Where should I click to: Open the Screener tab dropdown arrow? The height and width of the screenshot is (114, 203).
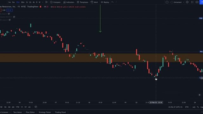(x=10, y=112)
